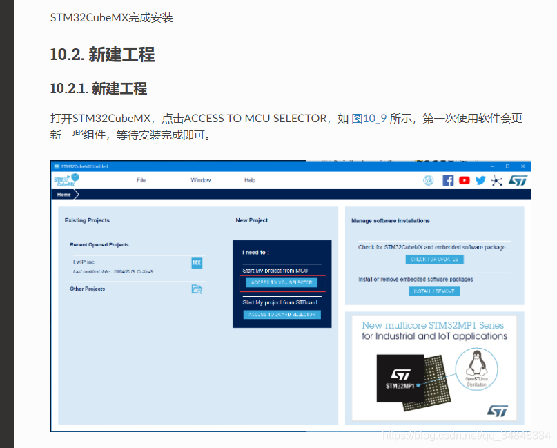Click the ST community network icon
This screenshot has height=448, width=557.
coord(497,181)
